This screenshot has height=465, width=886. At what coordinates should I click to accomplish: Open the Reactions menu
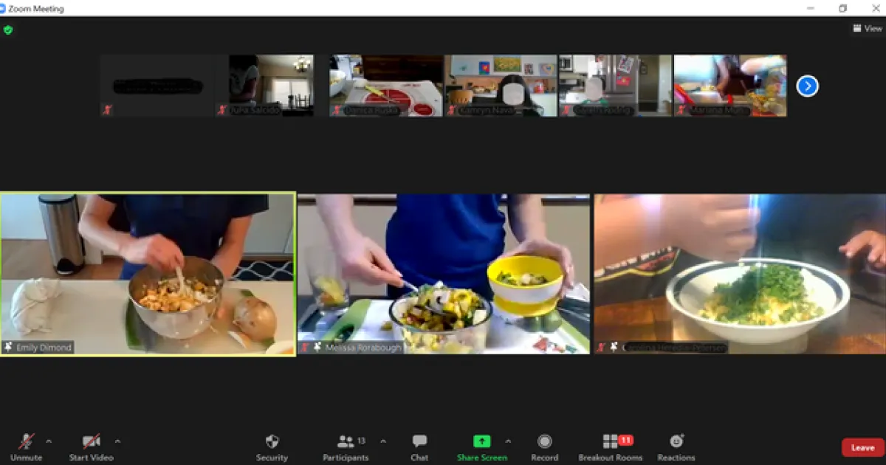[676, 447]
